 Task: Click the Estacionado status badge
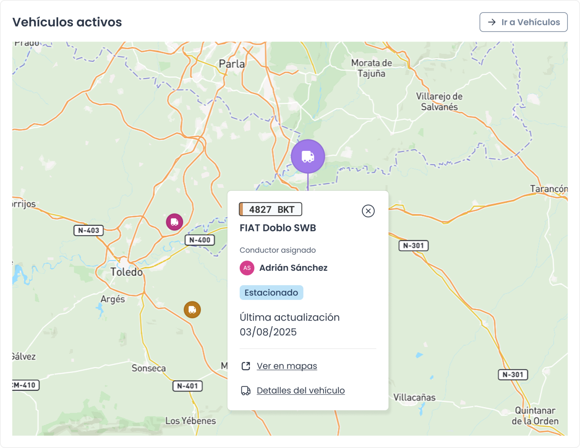271,293
